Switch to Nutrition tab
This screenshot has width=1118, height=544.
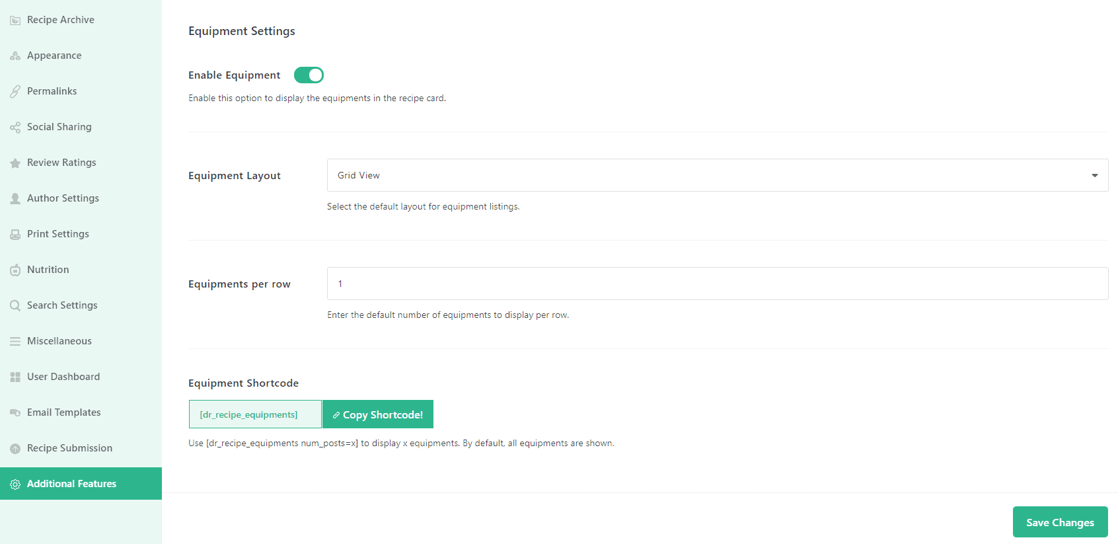[81, 270]
